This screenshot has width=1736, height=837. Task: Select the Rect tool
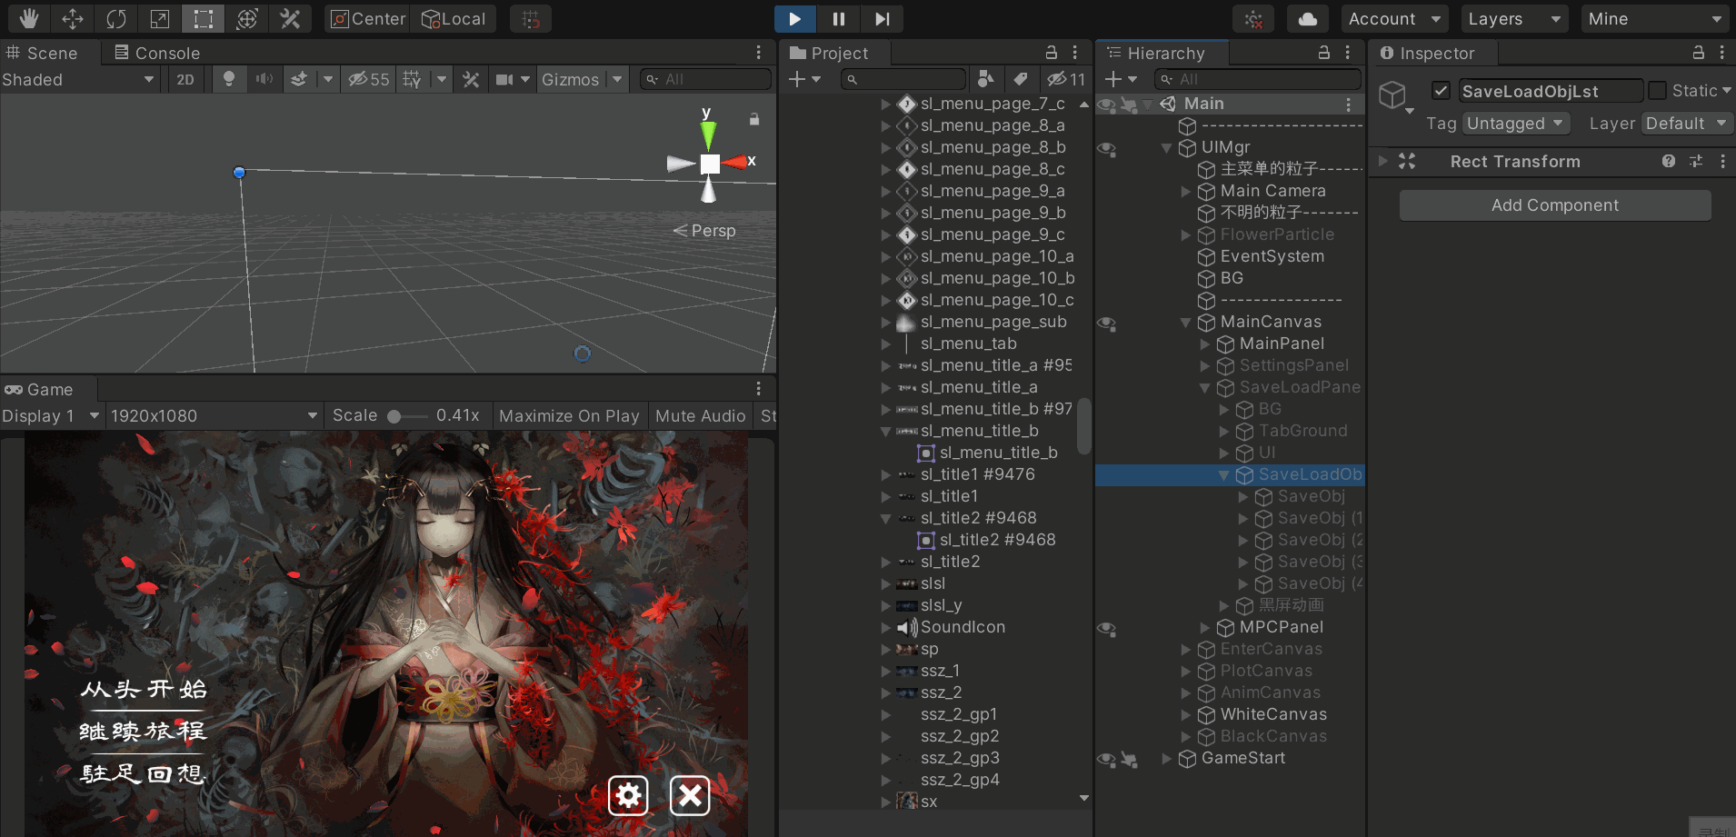(204, 18)
